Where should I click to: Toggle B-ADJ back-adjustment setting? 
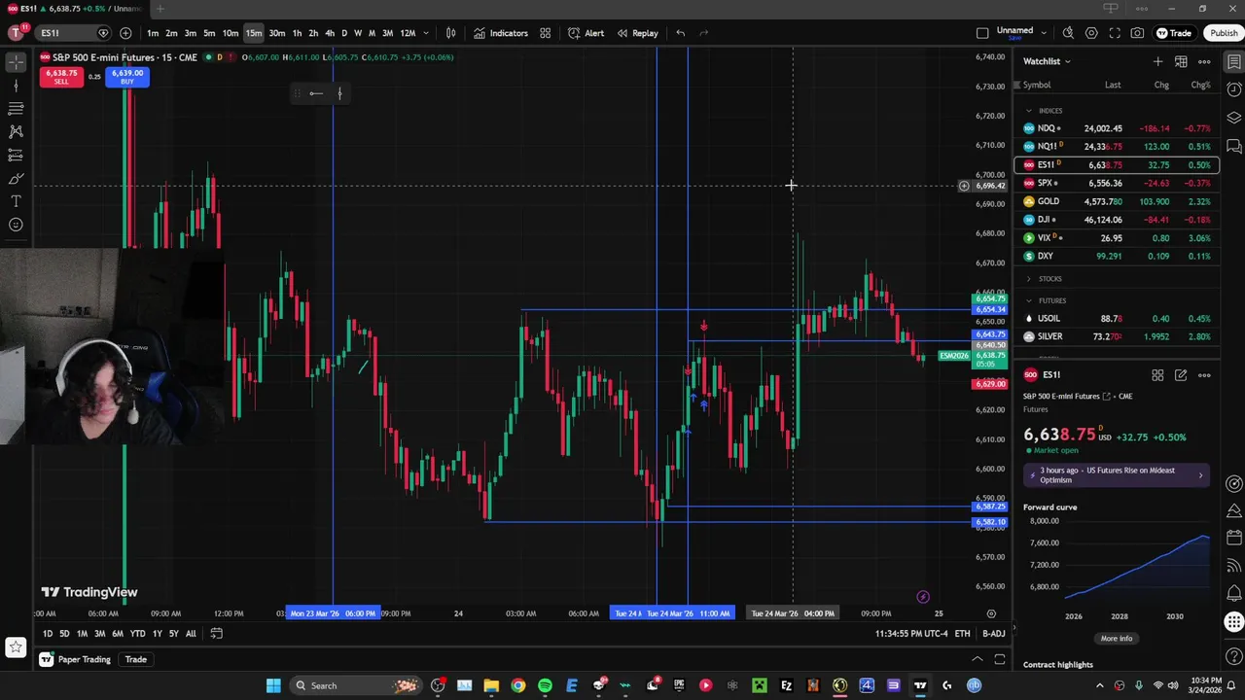pyautogui.click(x=993, y=634)
